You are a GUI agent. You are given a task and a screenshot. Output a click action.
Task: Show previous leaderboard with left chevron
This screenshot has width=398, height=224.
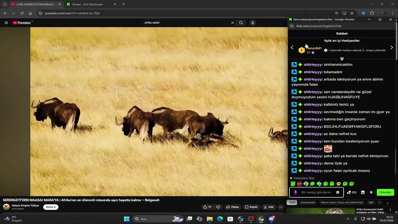point(292,47)
